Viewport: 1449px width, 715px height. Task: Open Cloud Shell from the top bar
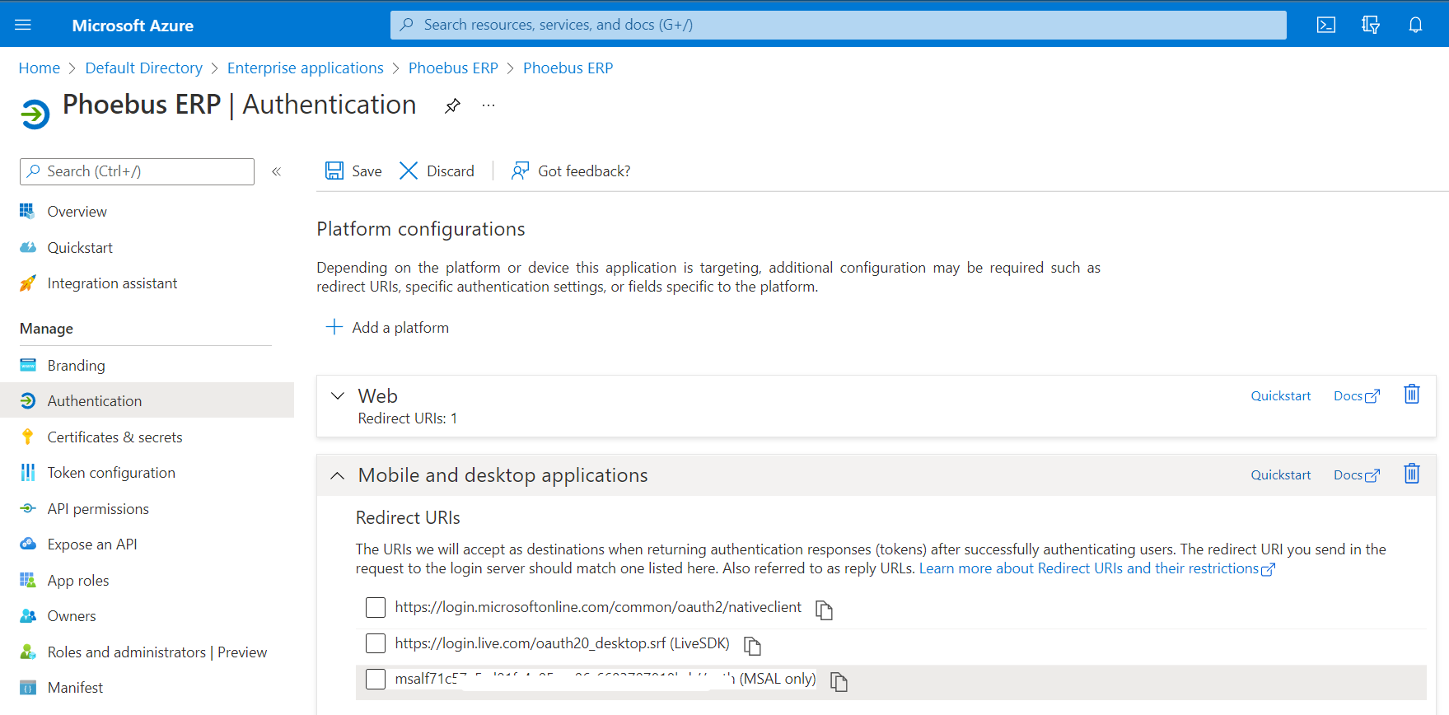pyautogui.click(x=1326, y=25)
